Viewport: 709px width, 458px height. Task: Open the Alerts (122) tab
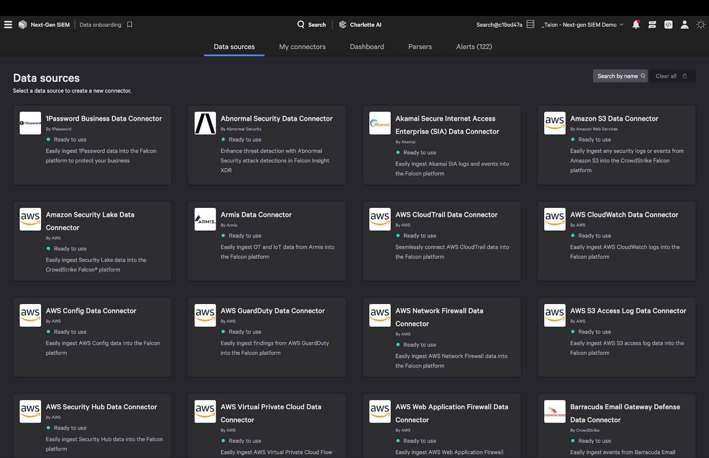pyautogui.click(x=474, y=47)
